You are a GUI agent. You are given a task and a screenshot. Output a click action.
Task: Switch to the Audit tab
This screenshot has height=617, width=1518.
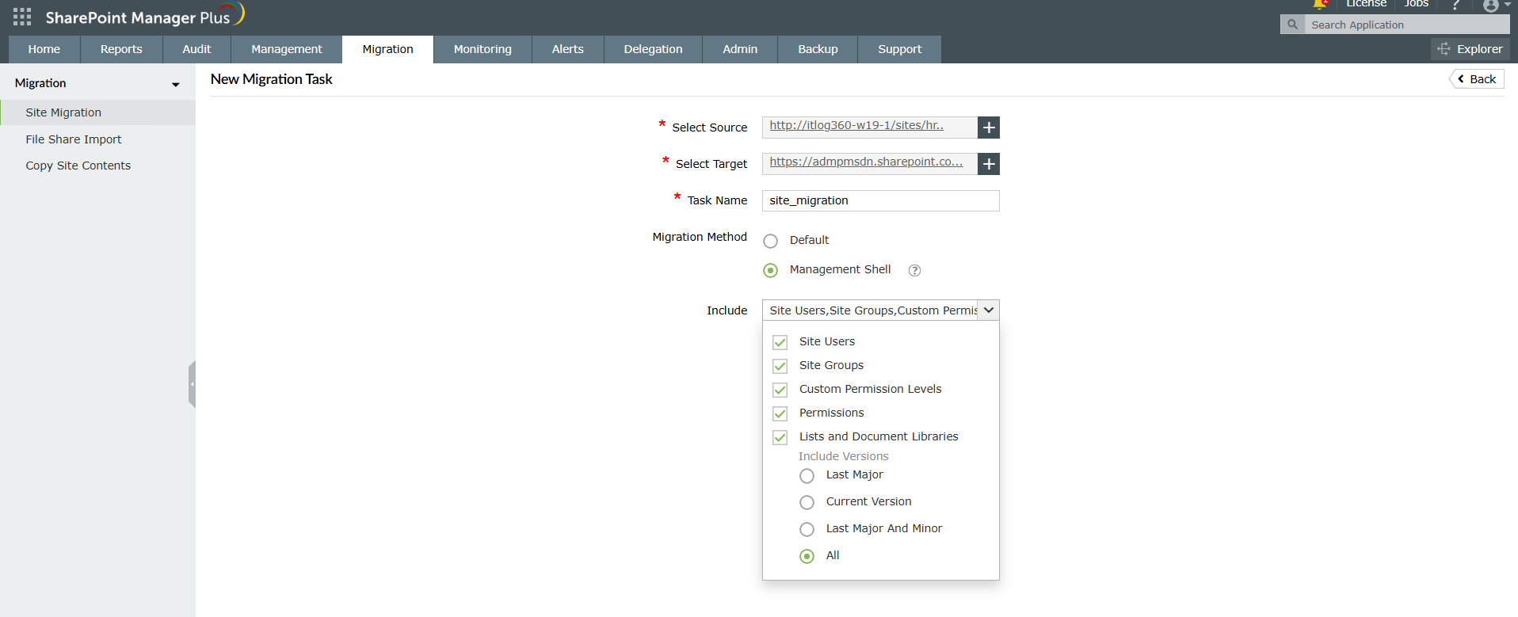[x=196, y=49]
